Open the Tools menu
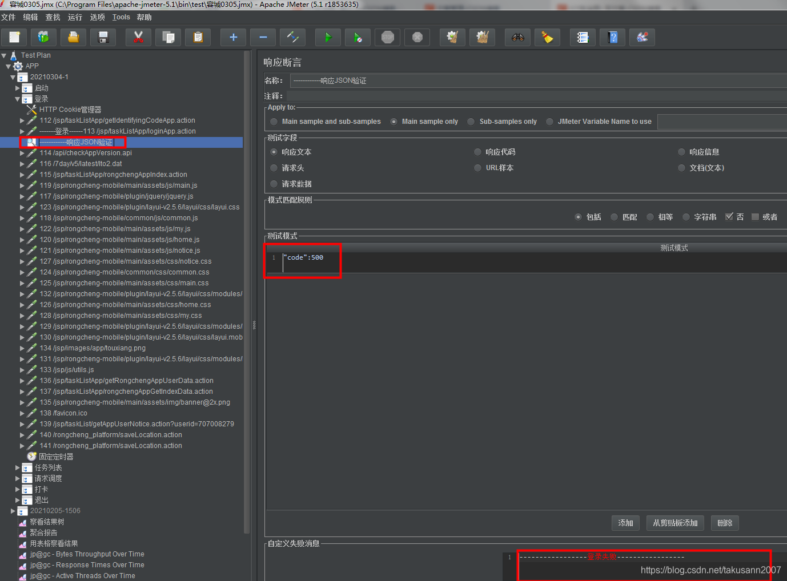The image size is (787, 581). click(x=121, y=17)
